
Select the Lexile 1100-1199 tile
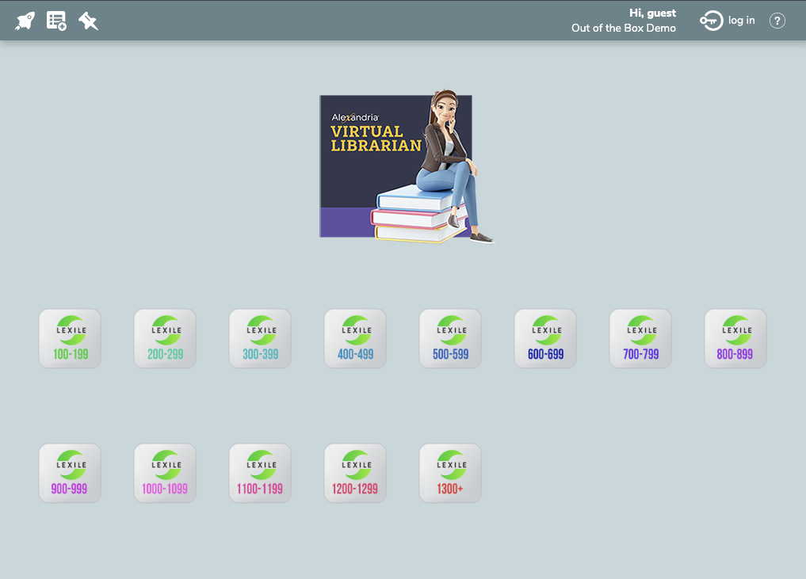[260, 473]
